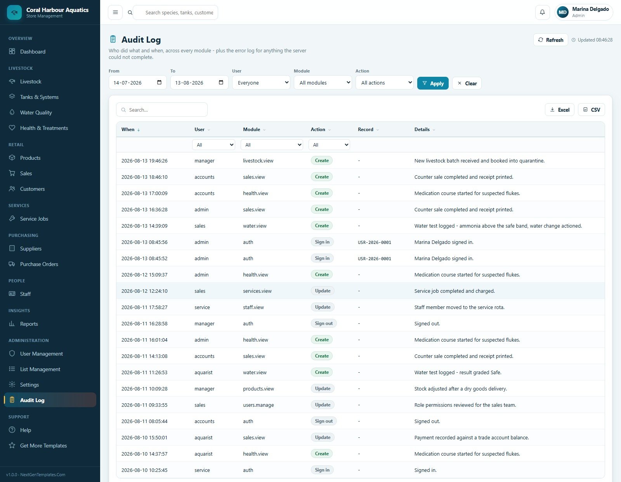Click the table Search box
The width and height of the screenshot is (621, 482).
coord(162,110)
